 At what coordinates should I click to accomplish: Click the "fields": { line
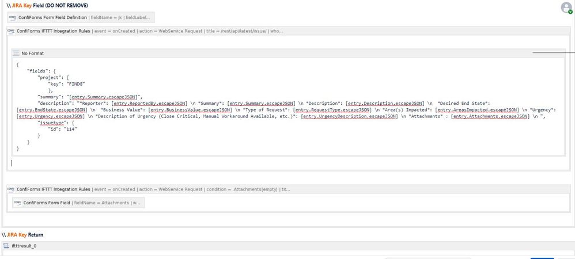tap(41, 71)
